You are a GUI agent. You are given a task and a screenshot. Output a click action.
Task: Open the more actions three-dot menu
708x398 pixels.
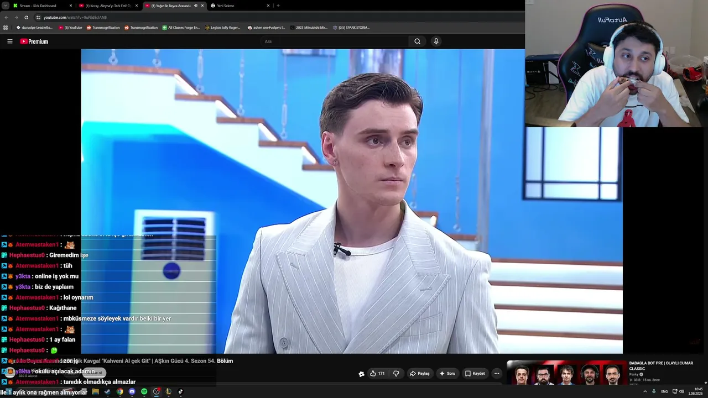click(x=497, y=374)
